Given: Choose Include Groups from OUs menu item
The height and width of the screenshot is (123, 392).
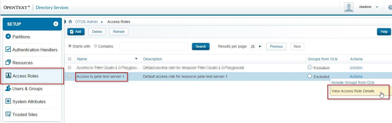Looking at the screenshot, I should pyautogui.click(x=353, y=83).
